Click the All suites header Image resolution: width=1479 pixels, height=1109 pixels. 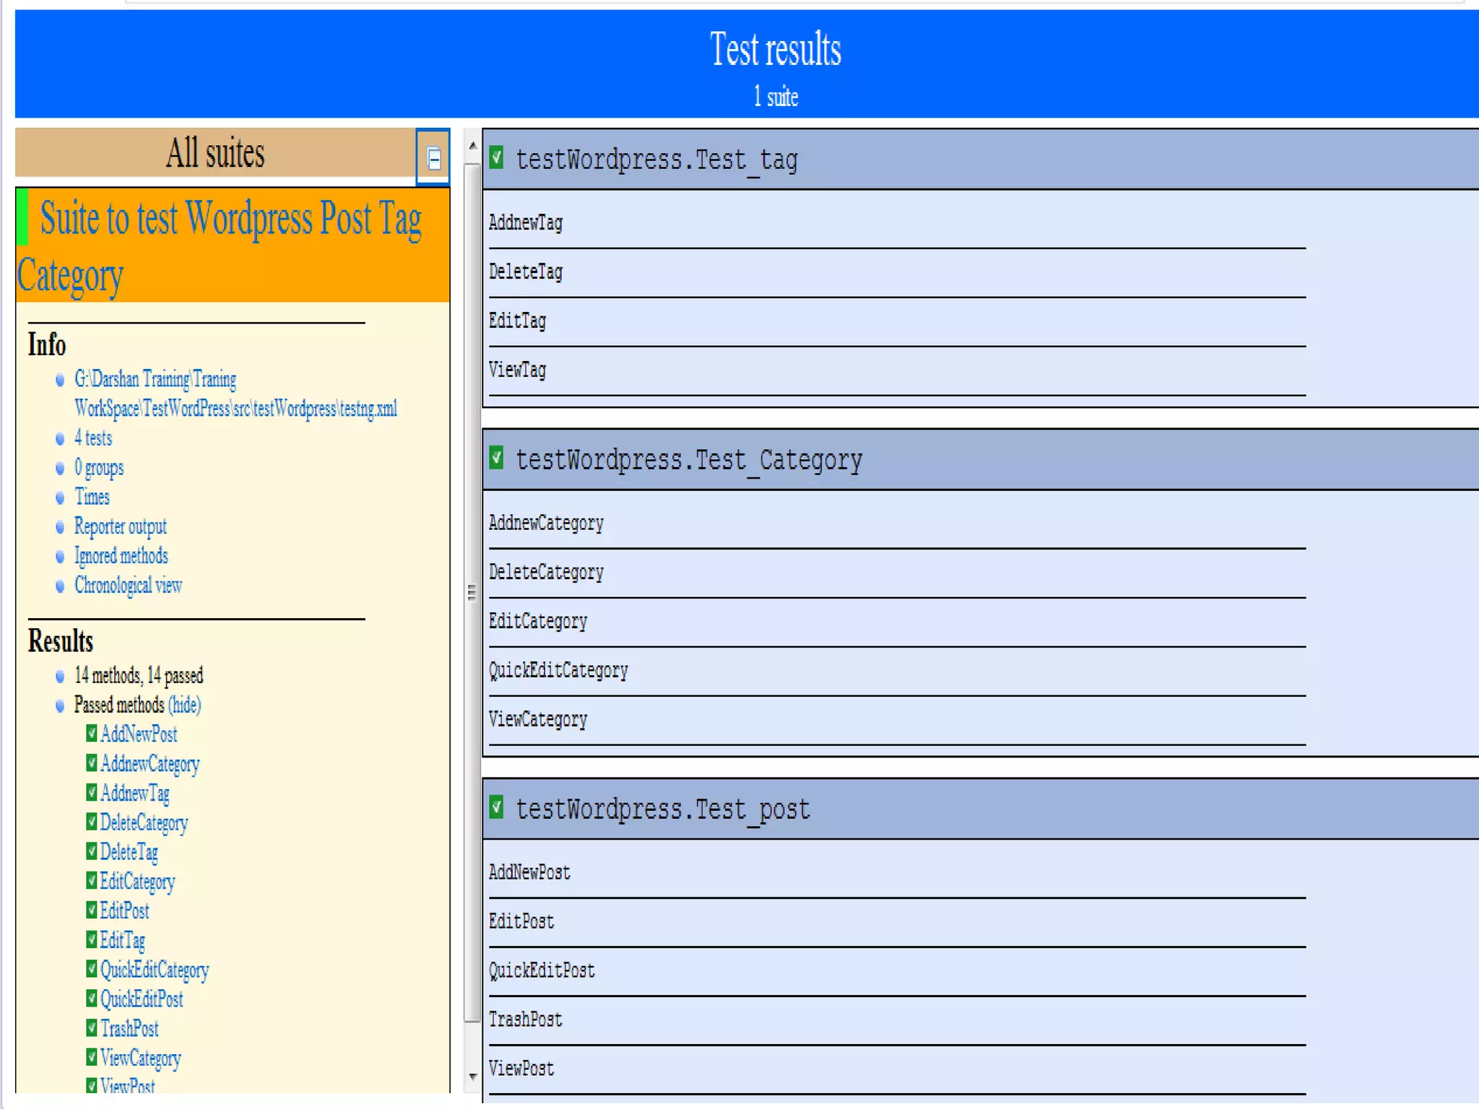point(214,153)
